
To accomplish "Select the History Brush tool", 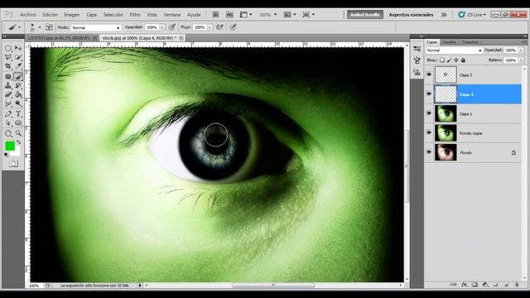I will tap(18, 86).
